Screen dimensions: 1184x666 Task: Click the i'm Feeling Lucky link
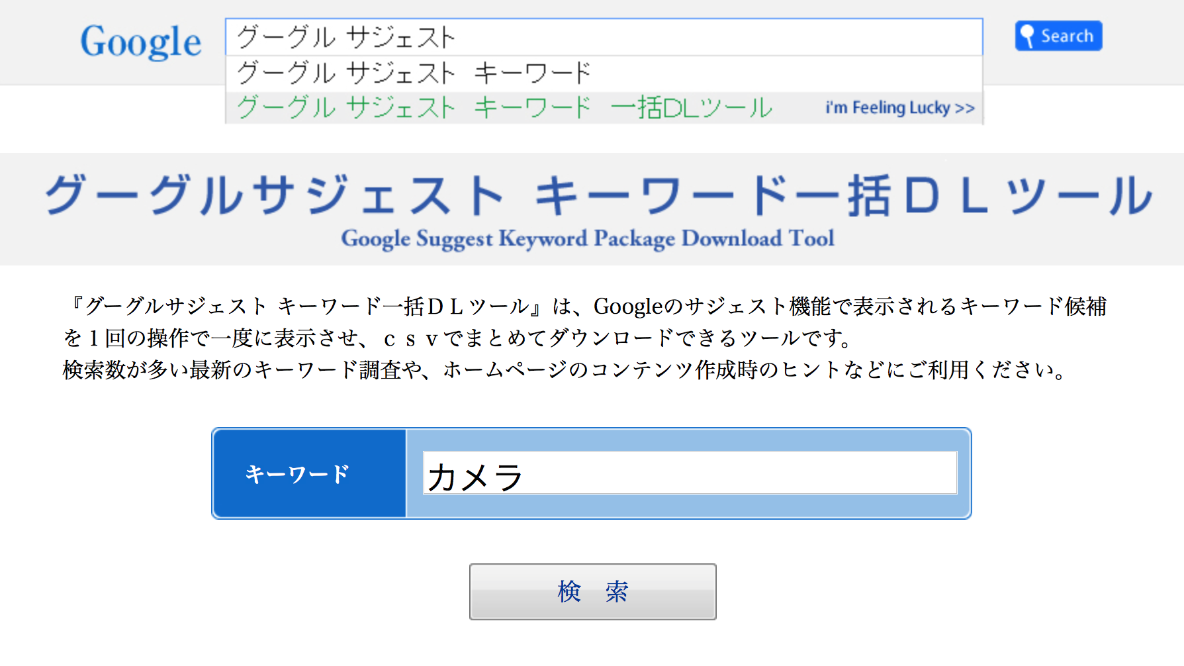coord(888,108)
